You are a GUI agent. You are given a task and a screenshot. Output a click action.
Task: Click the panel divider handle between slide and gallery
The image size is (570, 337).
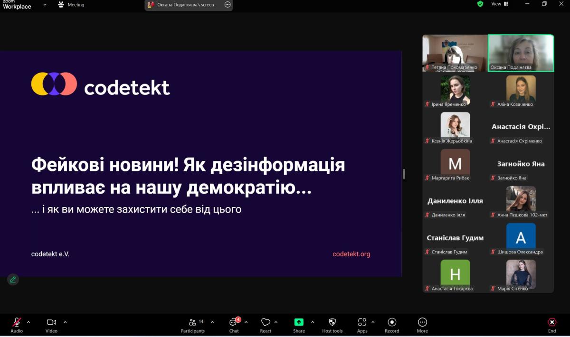(x=404, y=174)
